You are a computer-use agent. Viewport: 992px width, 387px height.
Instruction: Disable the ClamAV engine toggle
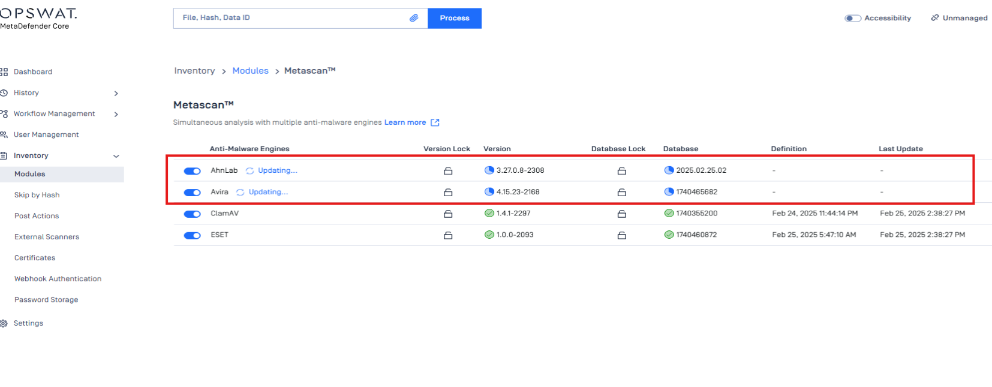[x=193, y=214]
